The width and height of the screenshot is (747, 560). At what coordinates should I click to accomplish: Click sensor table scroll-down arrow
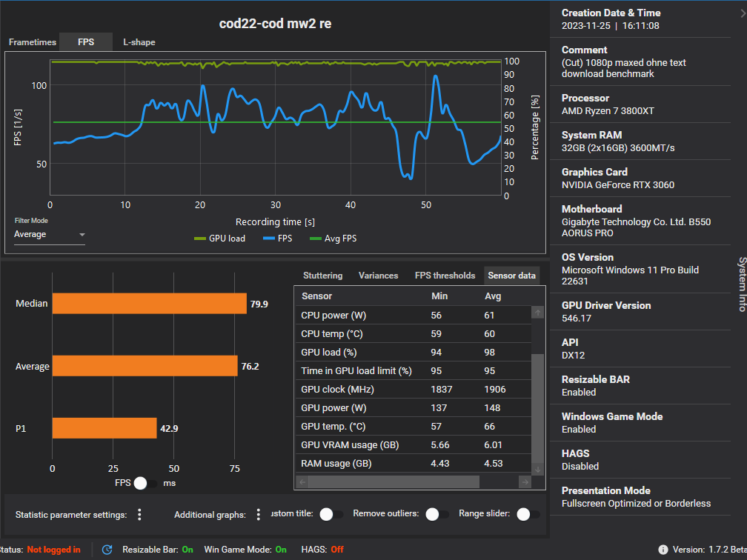(x=537, y=470)
